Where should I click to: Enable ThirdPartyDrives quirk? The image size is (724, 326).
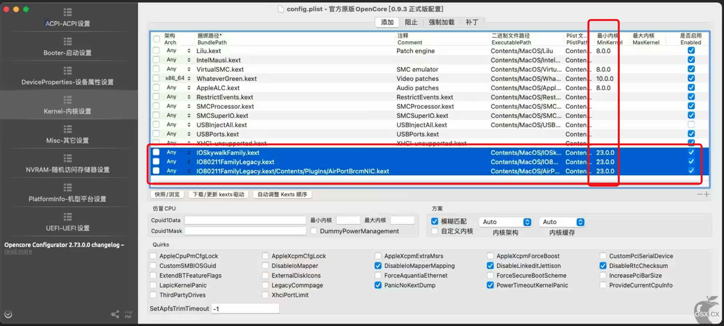click(153, 295)
